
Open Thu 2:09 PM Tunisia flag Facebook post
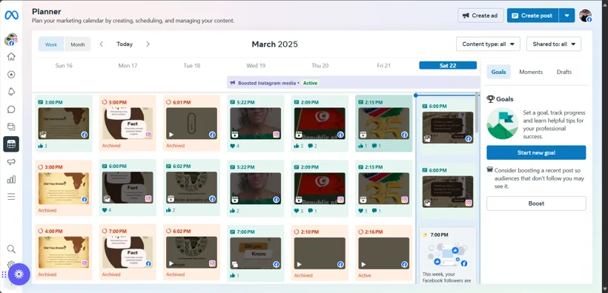point(320,123)
